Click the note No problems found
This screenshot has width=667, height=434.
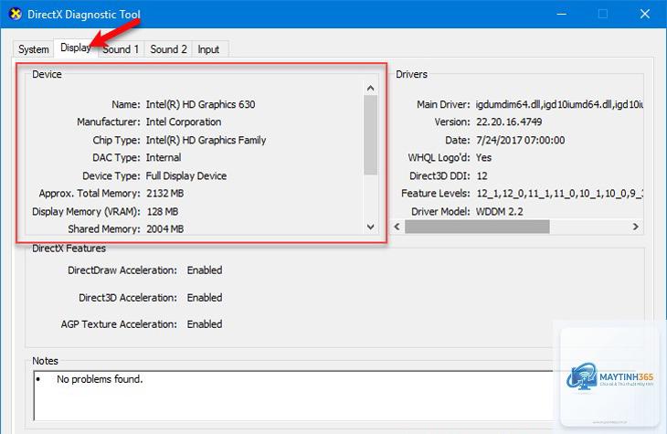coord(100,379)
